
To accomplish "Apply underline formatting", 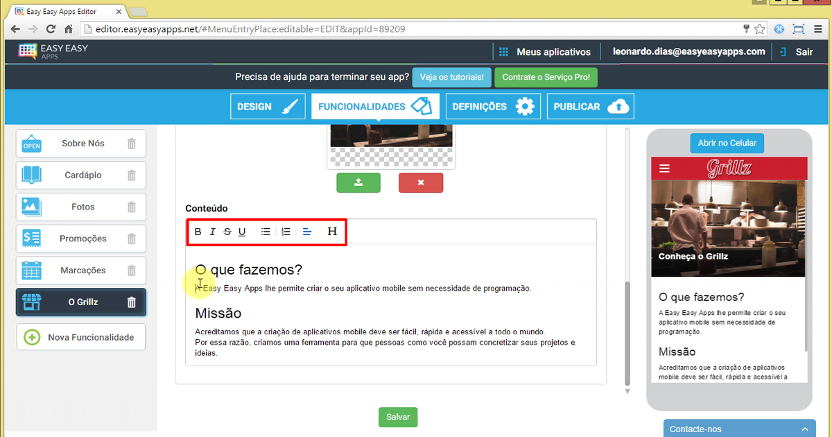I will [x=242, y=232].
